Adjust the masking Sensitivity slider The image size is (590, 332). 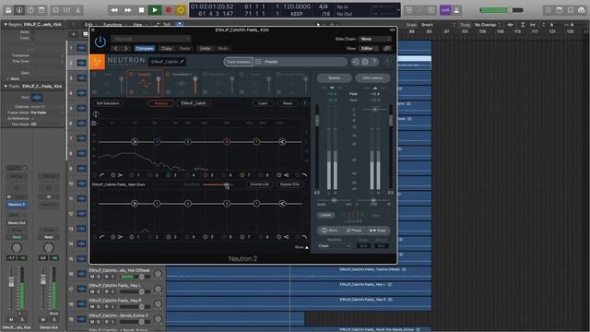(218, 184)
